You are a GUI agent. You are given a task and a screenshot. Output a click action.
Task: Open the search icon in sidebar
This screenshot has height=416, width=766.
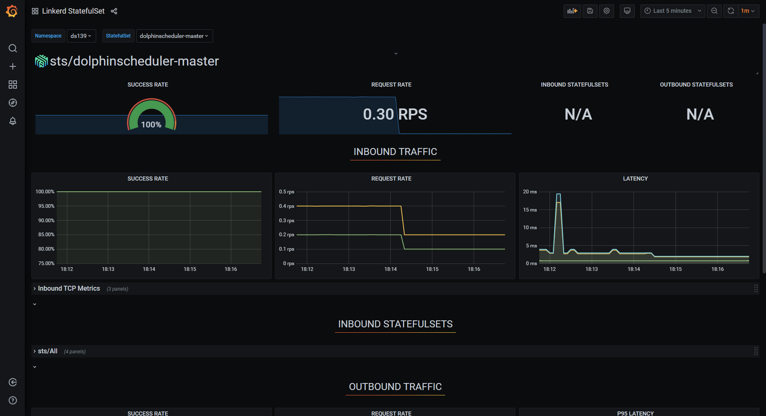13,48
